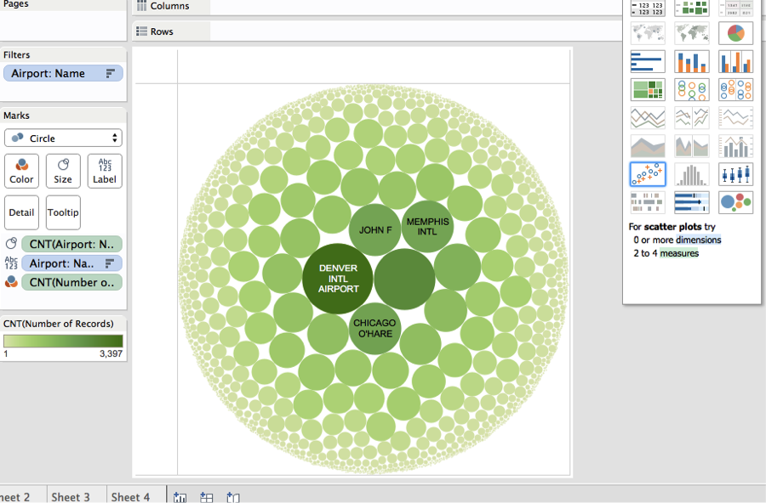Select the histogram chart type

[x=692, y=174]
